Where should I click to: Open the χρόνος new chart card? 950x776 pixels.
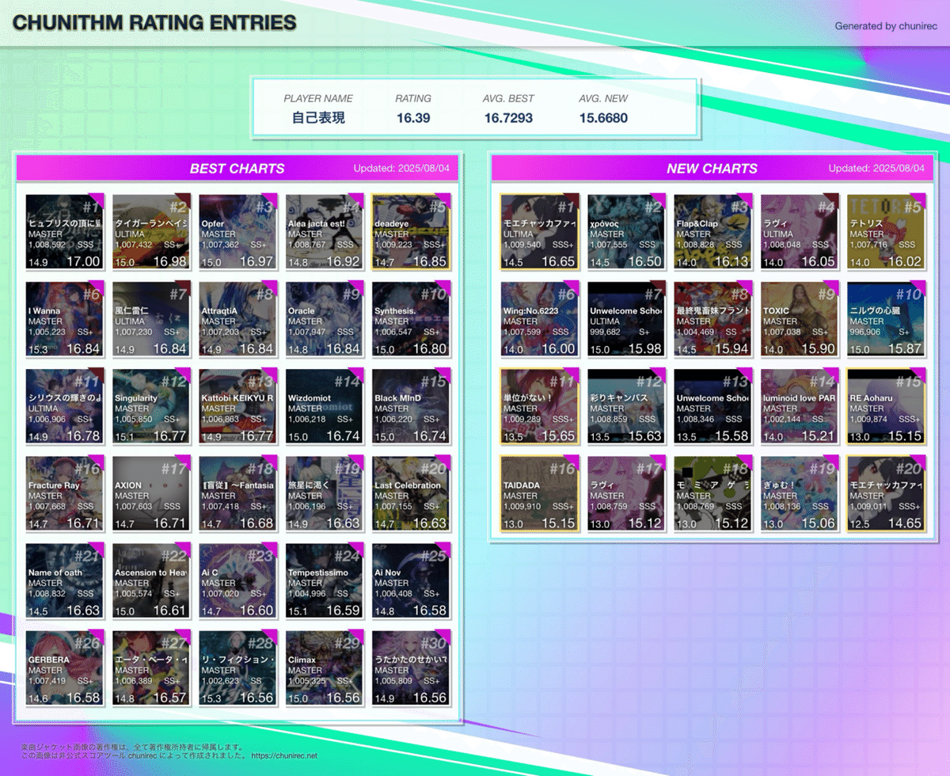[626, 232]
